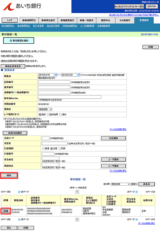This screenshot has width=160, height=232.
Task: Open 取引先管理 submenu link
Action: tap(38, 26)
